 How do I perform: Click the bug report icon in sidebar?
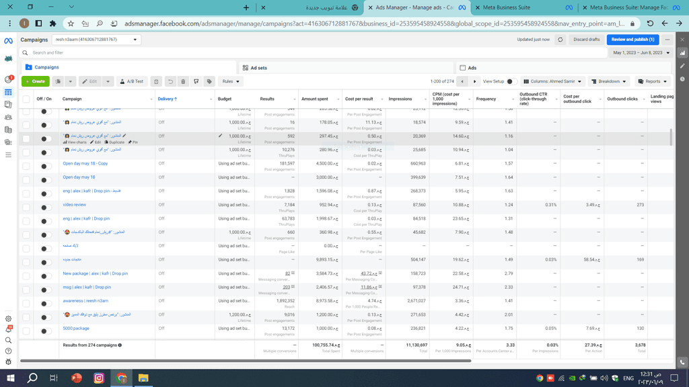tap(8, 362)
